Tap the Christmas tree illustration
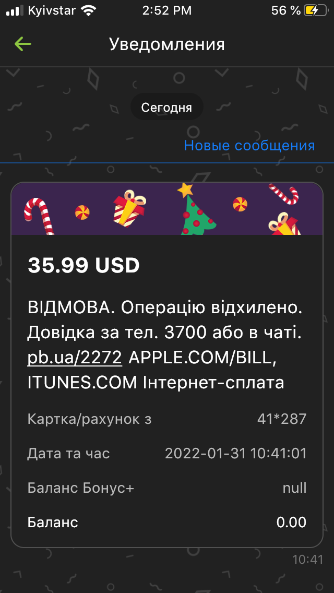 [x=197, y=209]
